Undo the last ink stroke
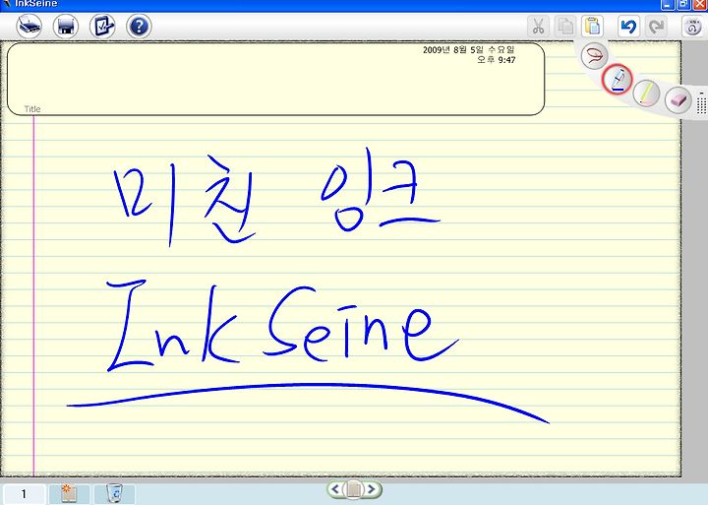 tap(628, 26)
